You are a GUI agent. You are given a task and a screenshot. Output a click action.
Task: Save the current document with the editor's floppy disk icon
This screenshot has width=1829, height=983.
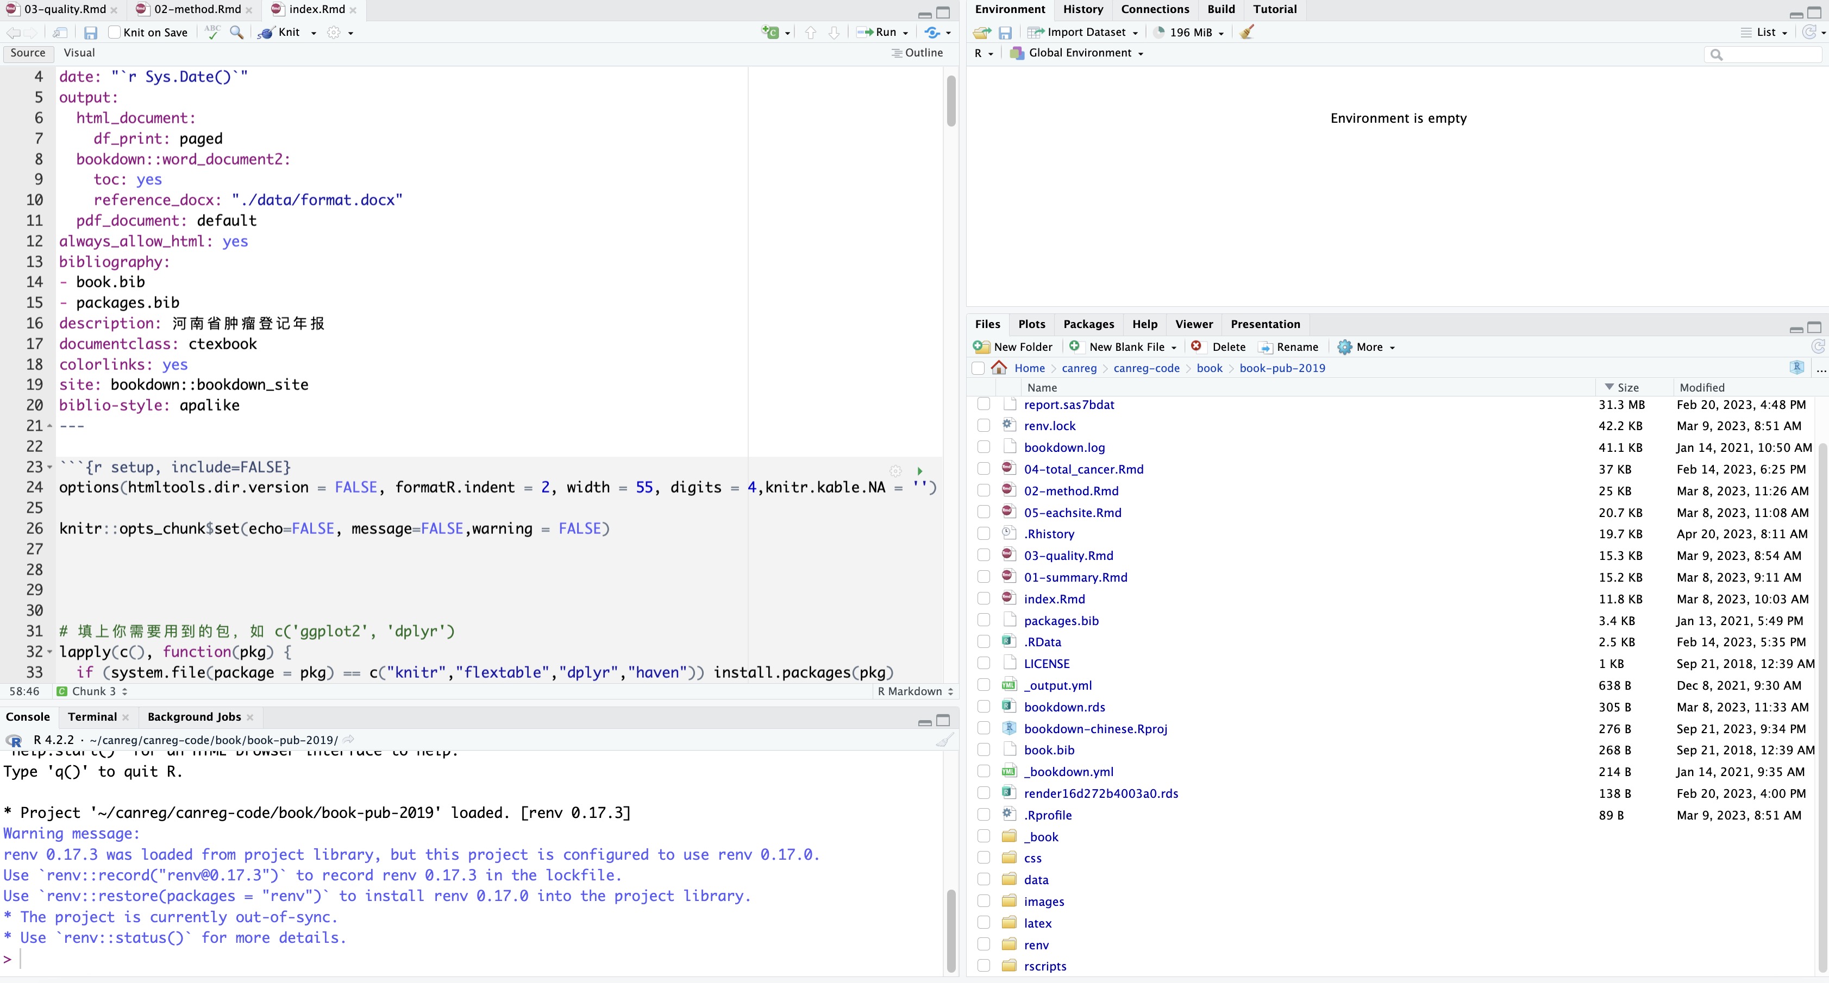pyautogui.click(x=90, y=33)
